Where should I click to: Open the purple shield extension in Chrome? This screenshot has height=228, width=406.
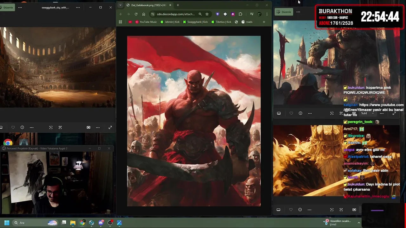[x=217, y=14]
